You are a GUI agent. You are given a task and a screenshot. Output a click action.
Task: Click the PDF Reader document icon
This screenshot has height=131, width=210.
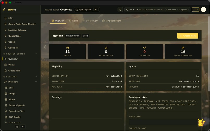pos(6,117)
